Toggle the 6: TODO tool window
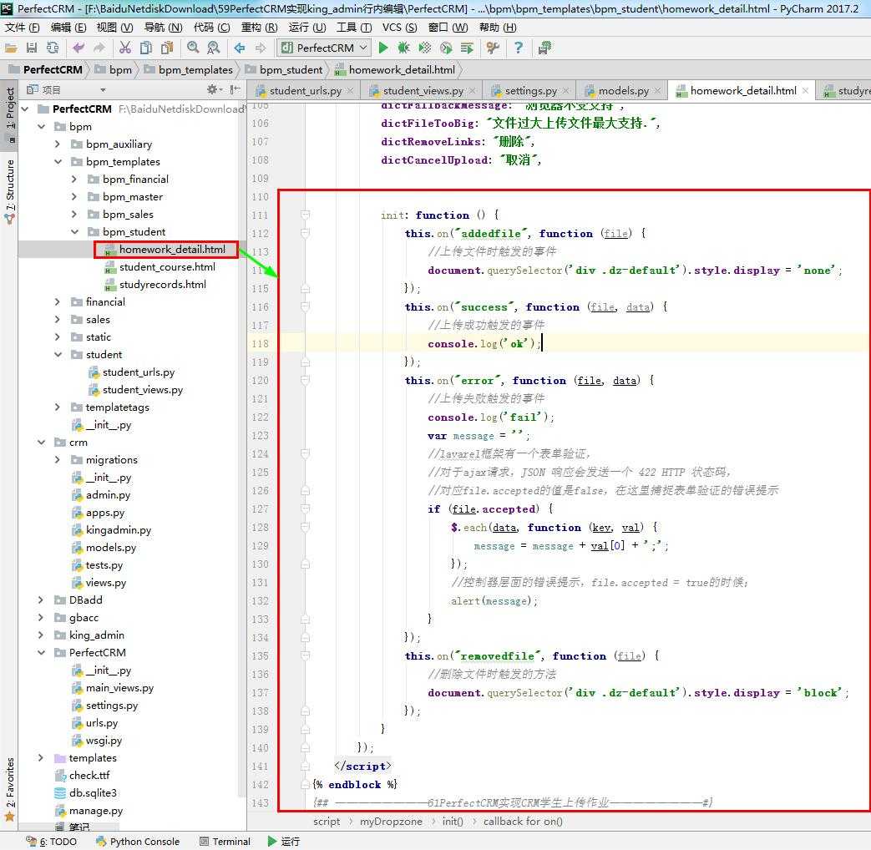The image size is (871, 850). [x=52, y=842]
